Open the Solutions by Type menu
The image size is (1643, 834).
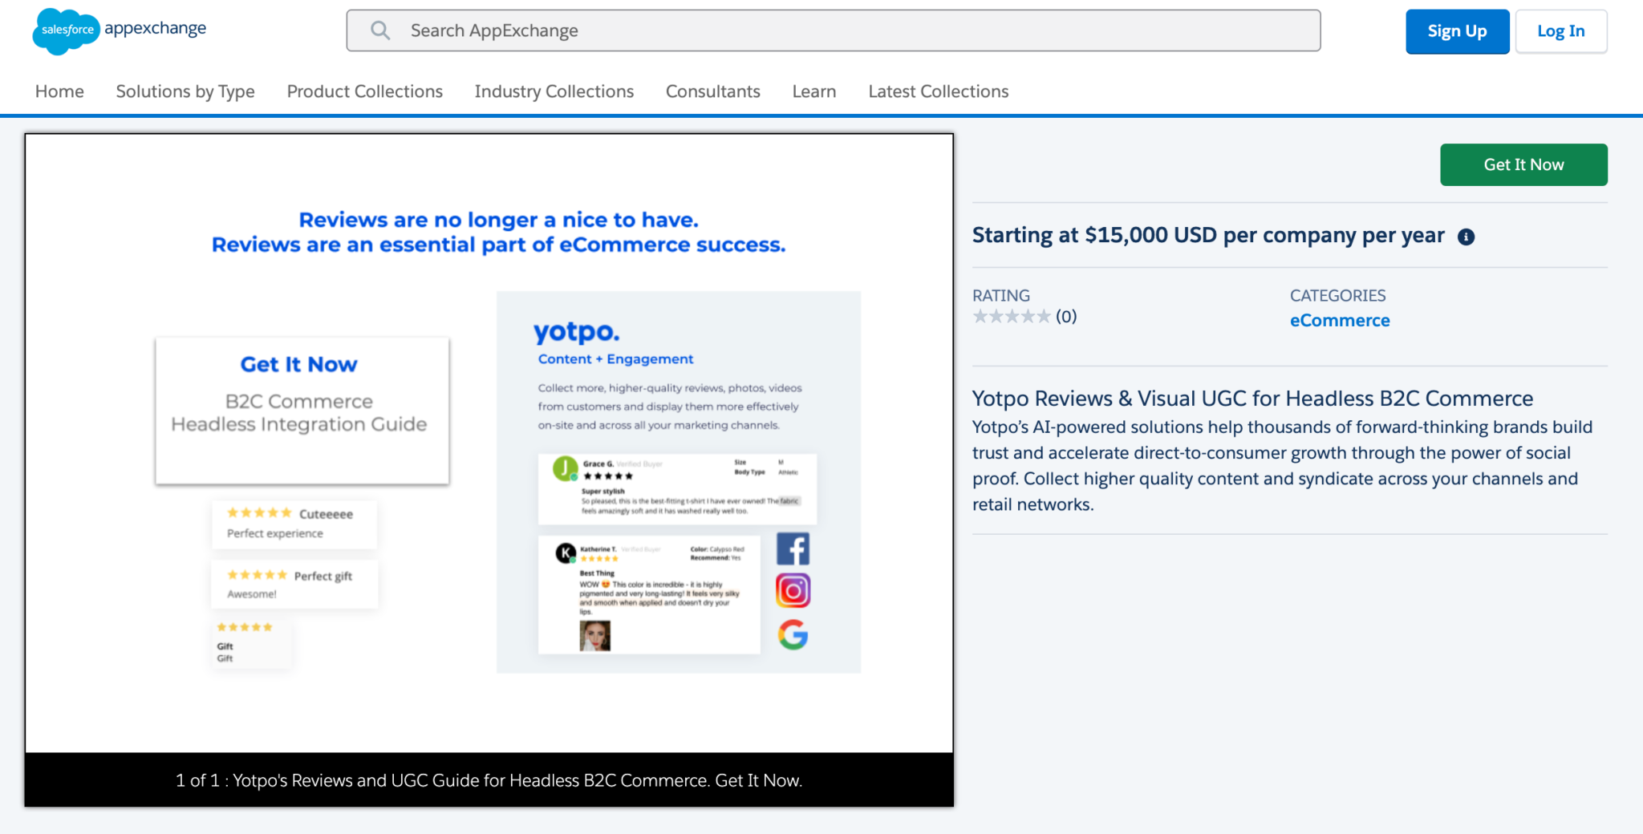185,91
